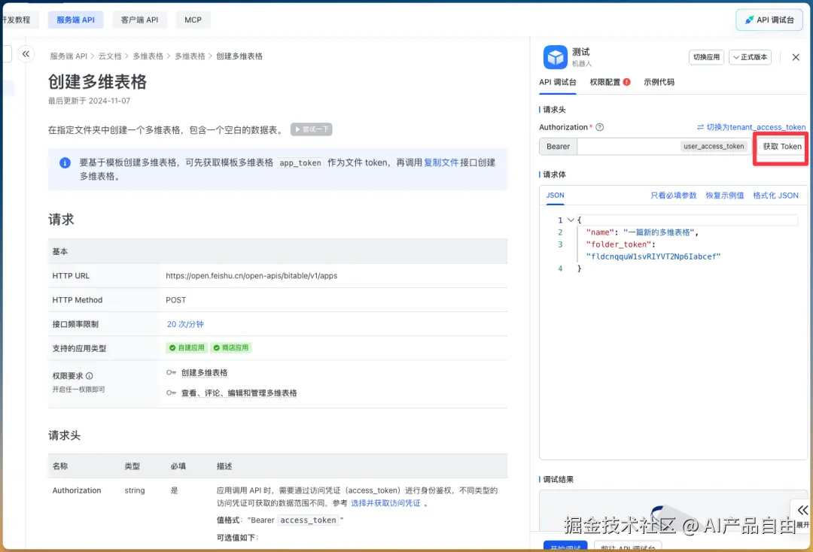Select the JSON tab in request body
The image size is (813, 552).
click(x=555, y=196)
